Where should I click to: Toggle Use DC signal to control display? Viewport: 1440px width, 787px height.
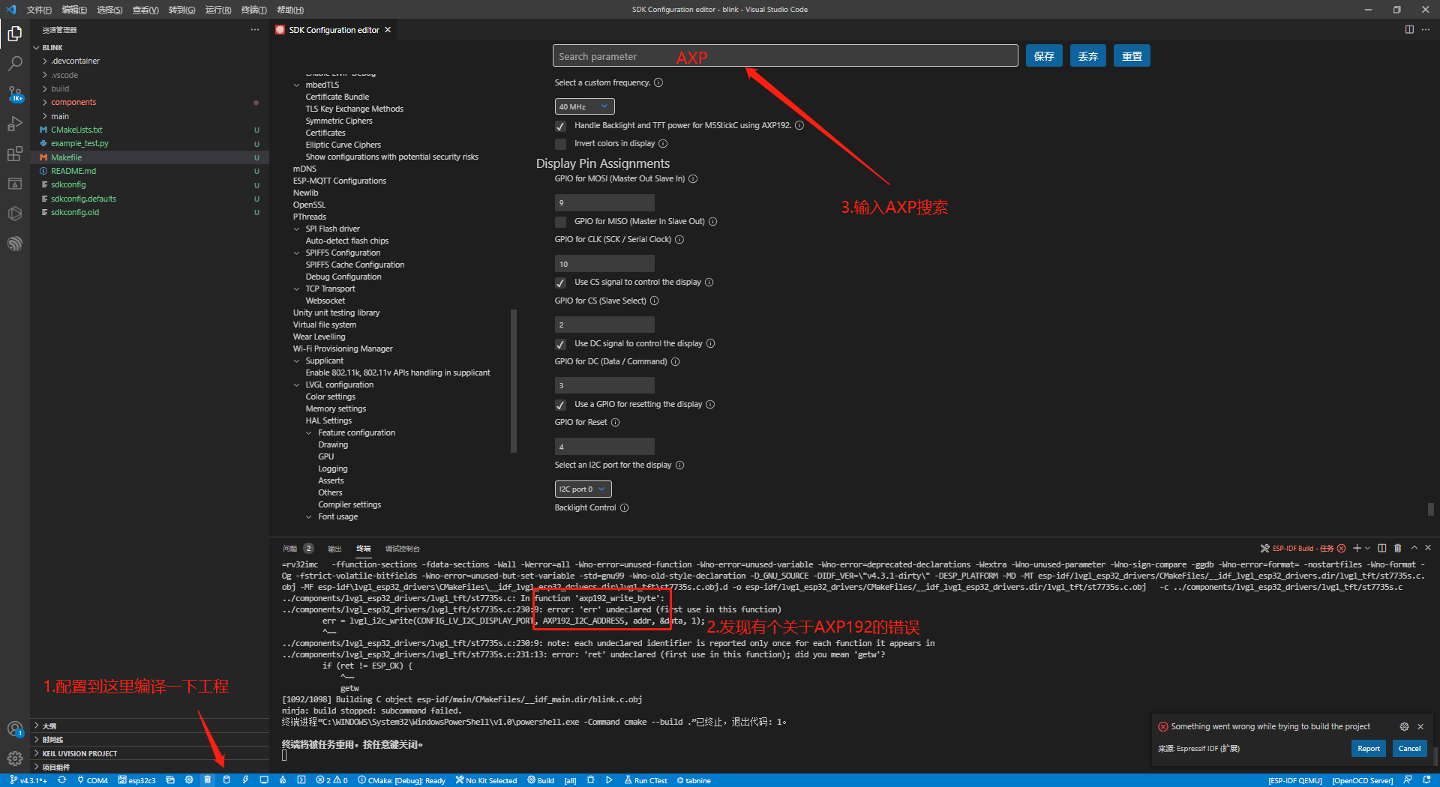pyautogui.click(x=560, y=344)
